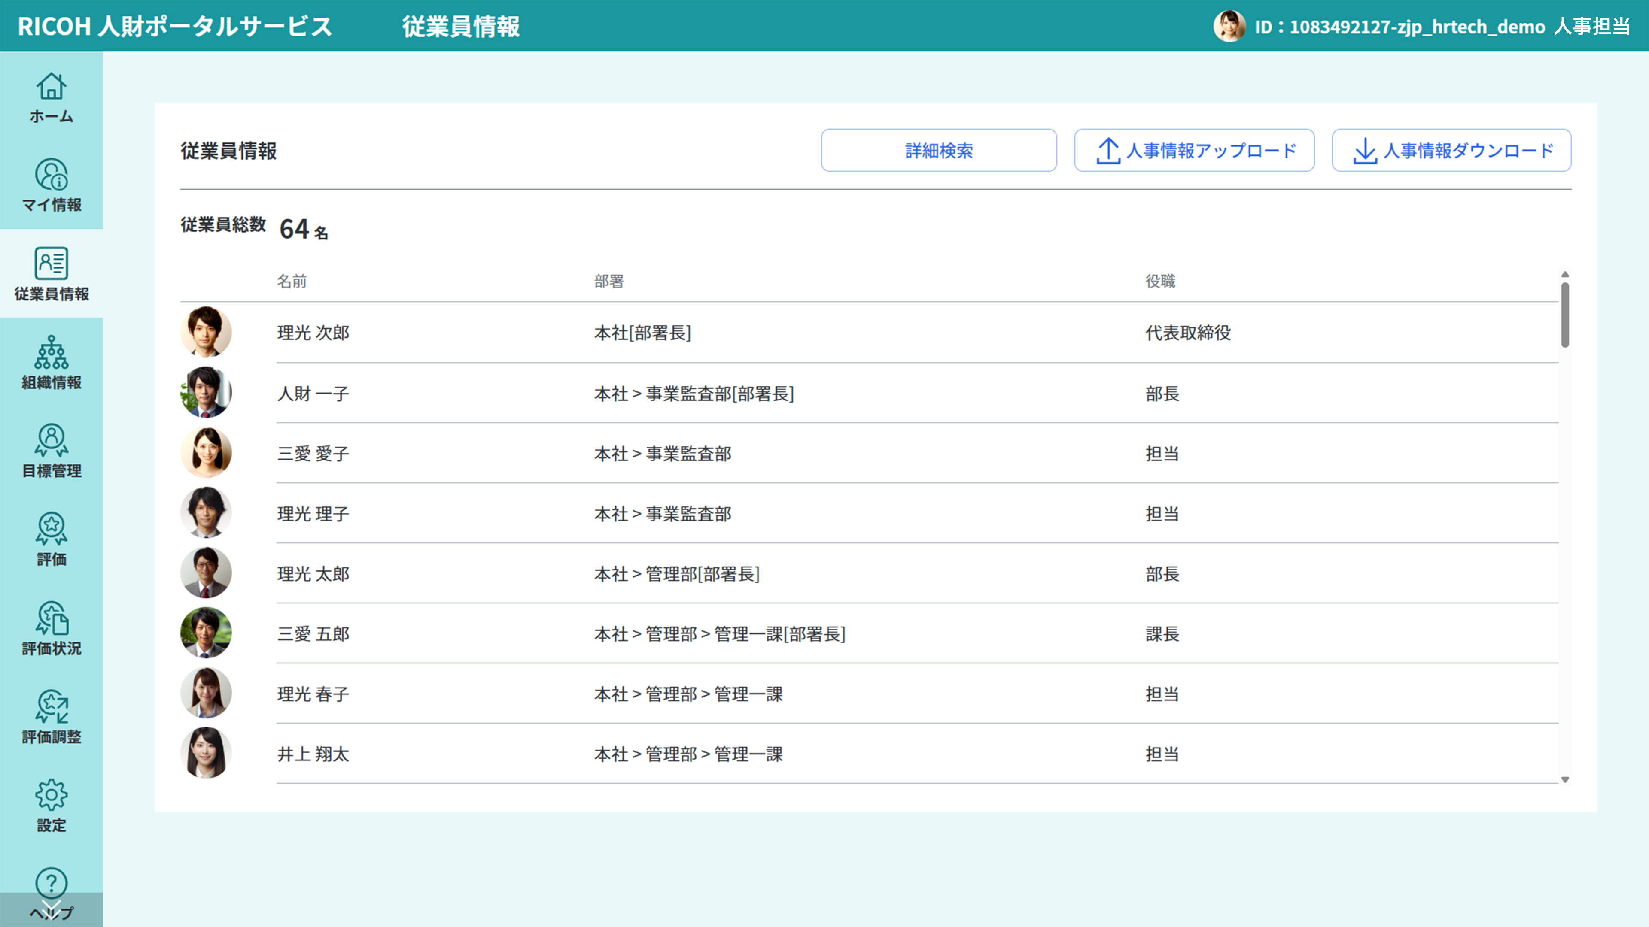The width and height of the screenshot is (1649, 927).
Task: Open 組織情報 organization chart icon
Action: (51, 352)
